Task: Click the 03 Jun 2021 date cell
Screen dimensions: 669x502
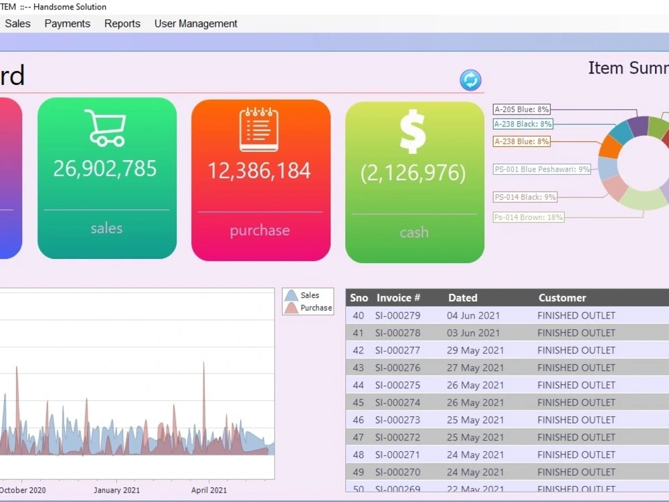Action: click(x=473, y=333)
